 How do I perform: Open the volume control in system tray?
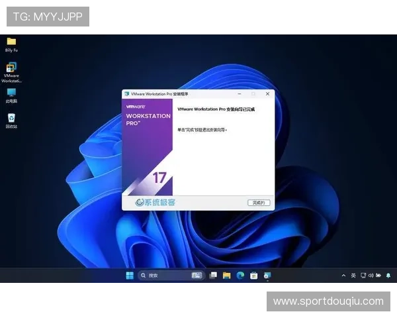click(x=371, y=275)
